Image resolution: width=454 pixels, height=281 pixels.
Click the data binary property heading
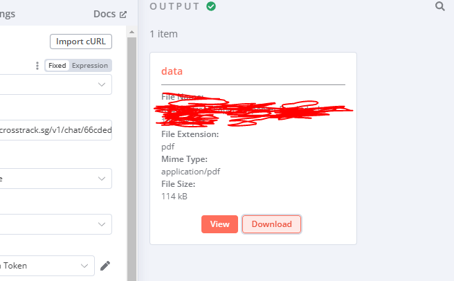coord(172,71)
